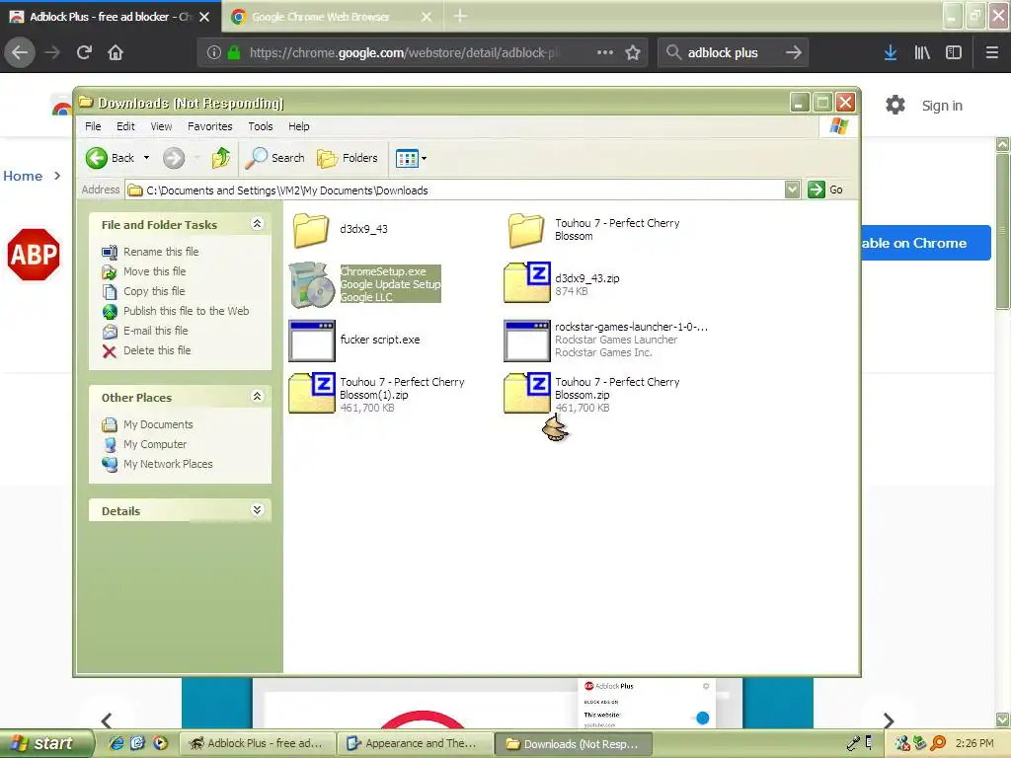This screenshot has width=1011, height=758.
Task: Expand the Address bar dropdown
Action: (793, 189)
